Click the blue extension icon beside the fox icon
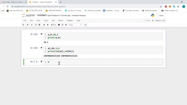The height and width of the screenshot is (105, 187). [174, 6]
